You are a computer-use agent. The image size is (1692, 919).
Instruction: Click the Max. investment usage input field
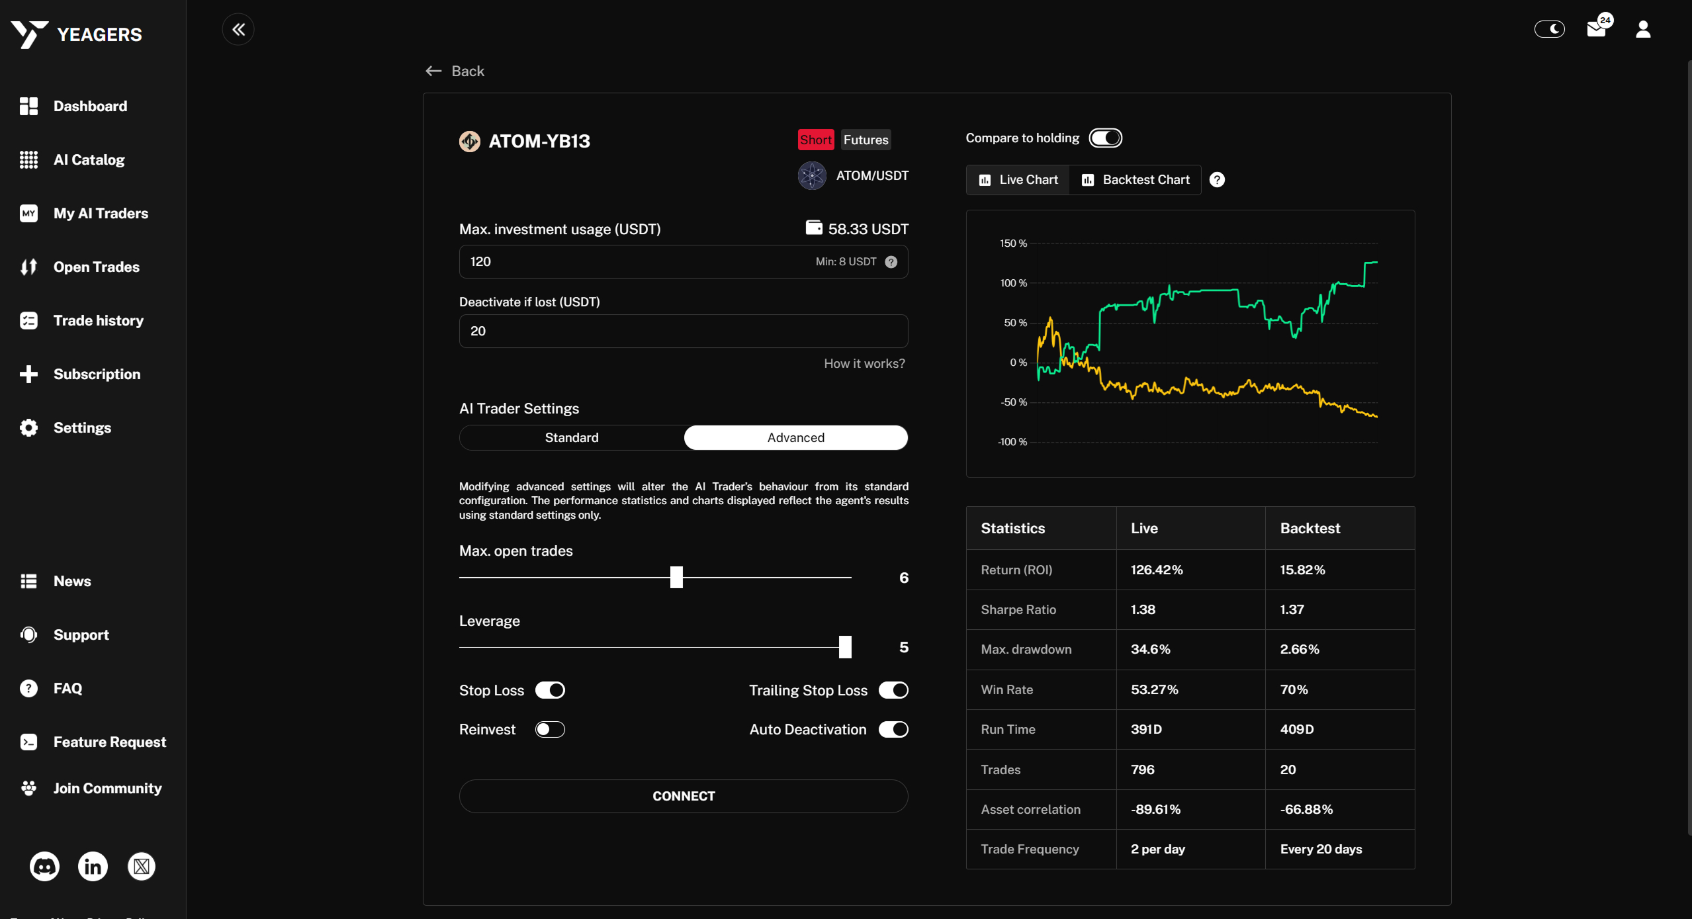point(684,262)
